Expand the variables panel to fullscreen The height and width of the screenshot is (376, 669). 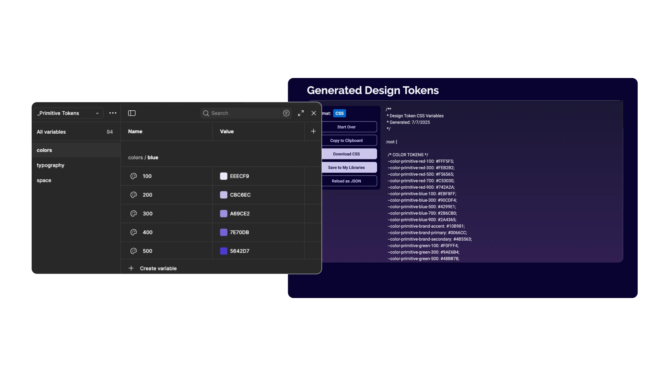click(301, 113)
